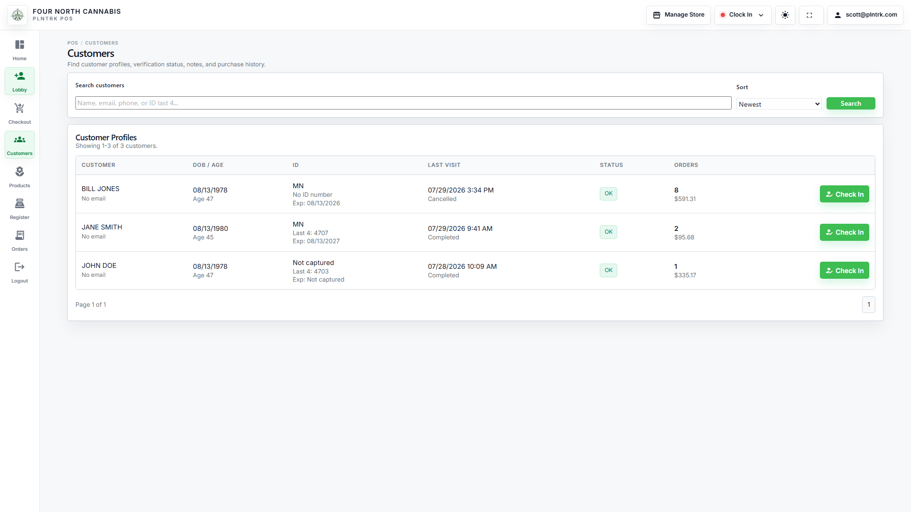Click the Cancelled visit status text

point(442,199)
